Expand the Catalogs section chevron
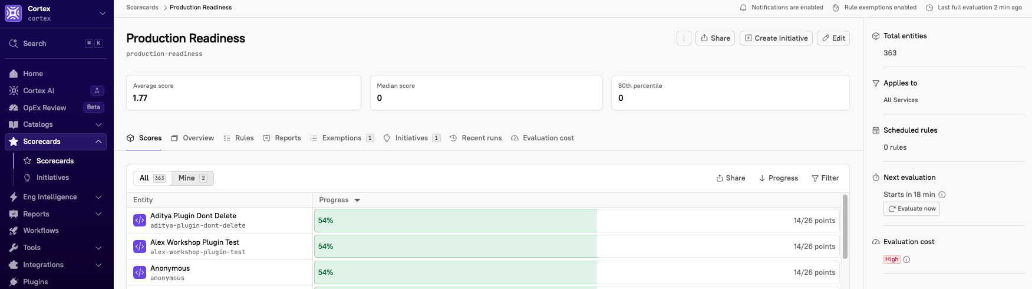1032x289 pixels. point(98,124)
